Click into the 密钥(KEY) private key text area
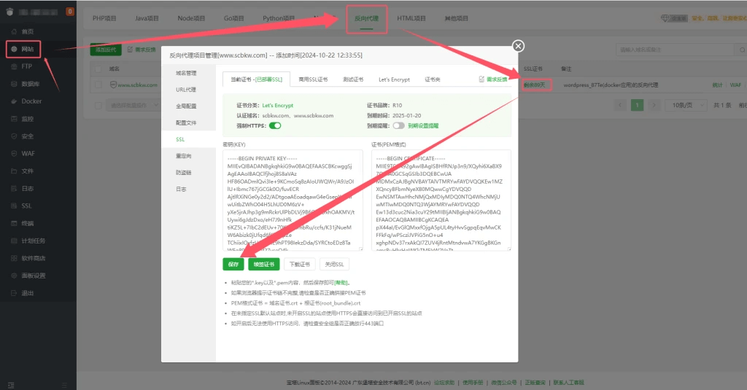The image size is (747, 390). point(293,200)
